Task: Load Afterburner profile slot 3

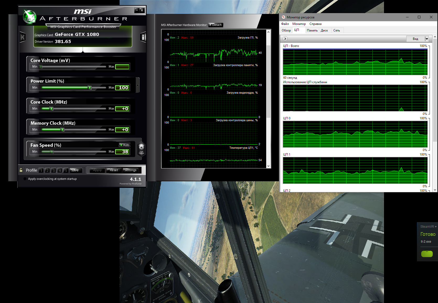Action: pyautogui.click(x=54, y=170)
